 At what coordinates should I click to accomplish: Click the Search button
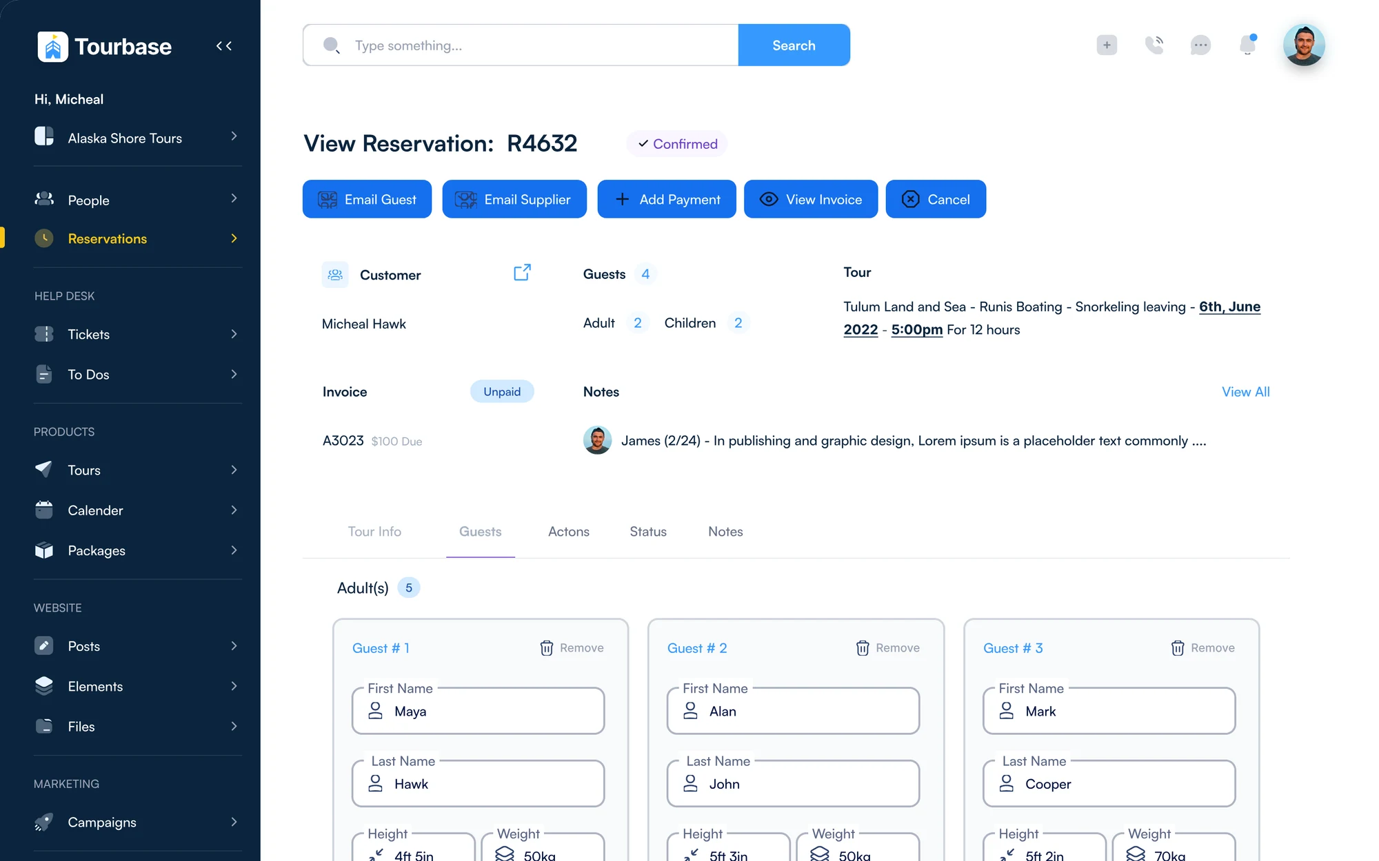click(x=794, y=45)
